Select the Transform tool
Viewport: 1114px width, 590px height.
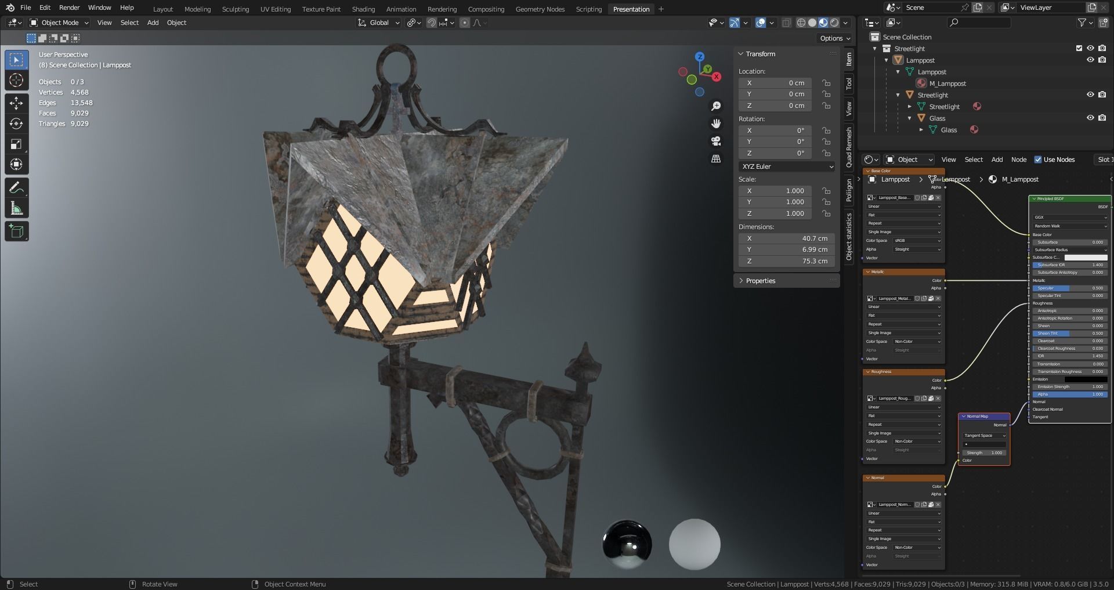pos(16,164)
